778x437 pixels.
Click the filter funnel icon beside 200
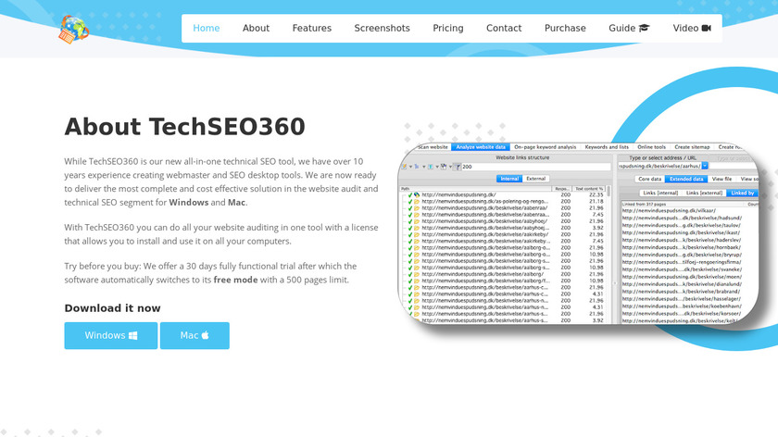coord(458,168)
